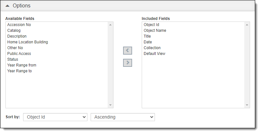Screen dimensions: 260x133
Task: Select Accession No in Available Fields
Action: 19,25
